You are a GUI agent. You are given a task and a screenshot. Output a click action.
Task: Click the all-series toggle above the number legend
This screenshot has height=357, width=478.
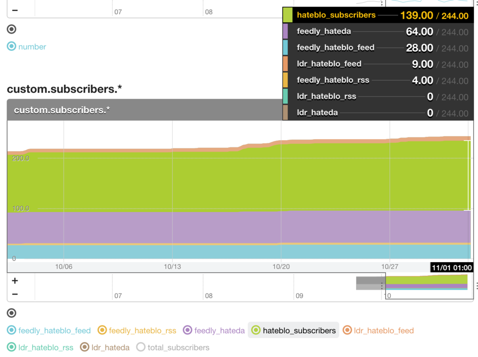point(12,29)
